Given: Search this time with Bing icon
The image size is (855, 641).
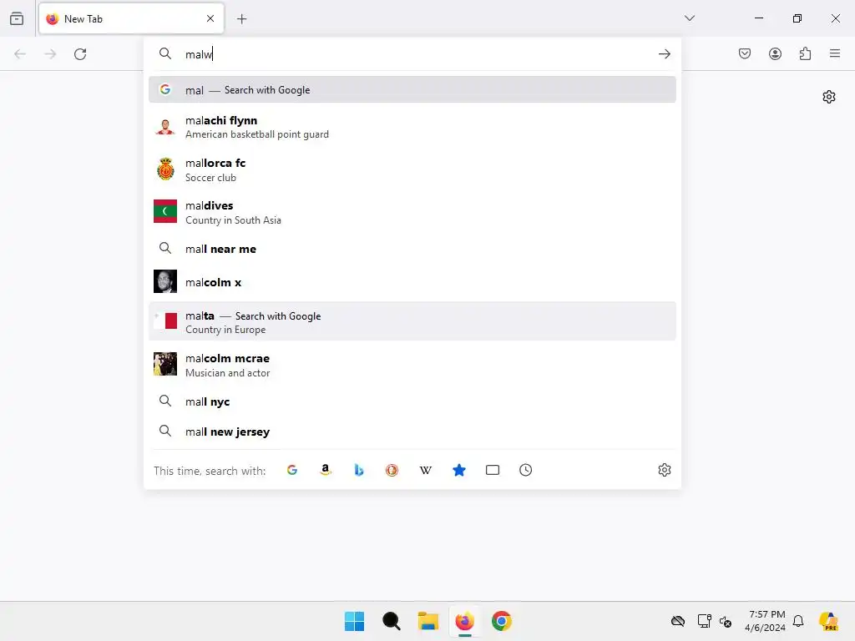Looking at the screenshot, I should click(x=359, y=470).
